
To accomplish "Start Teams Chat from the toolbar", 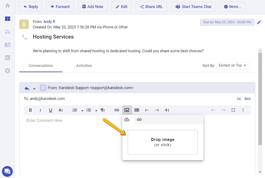I will point(193,7).
